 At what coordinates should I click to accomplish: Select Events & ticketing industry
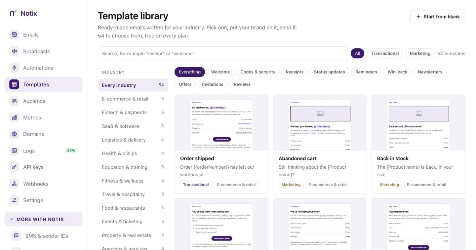[x=133, y=222]
